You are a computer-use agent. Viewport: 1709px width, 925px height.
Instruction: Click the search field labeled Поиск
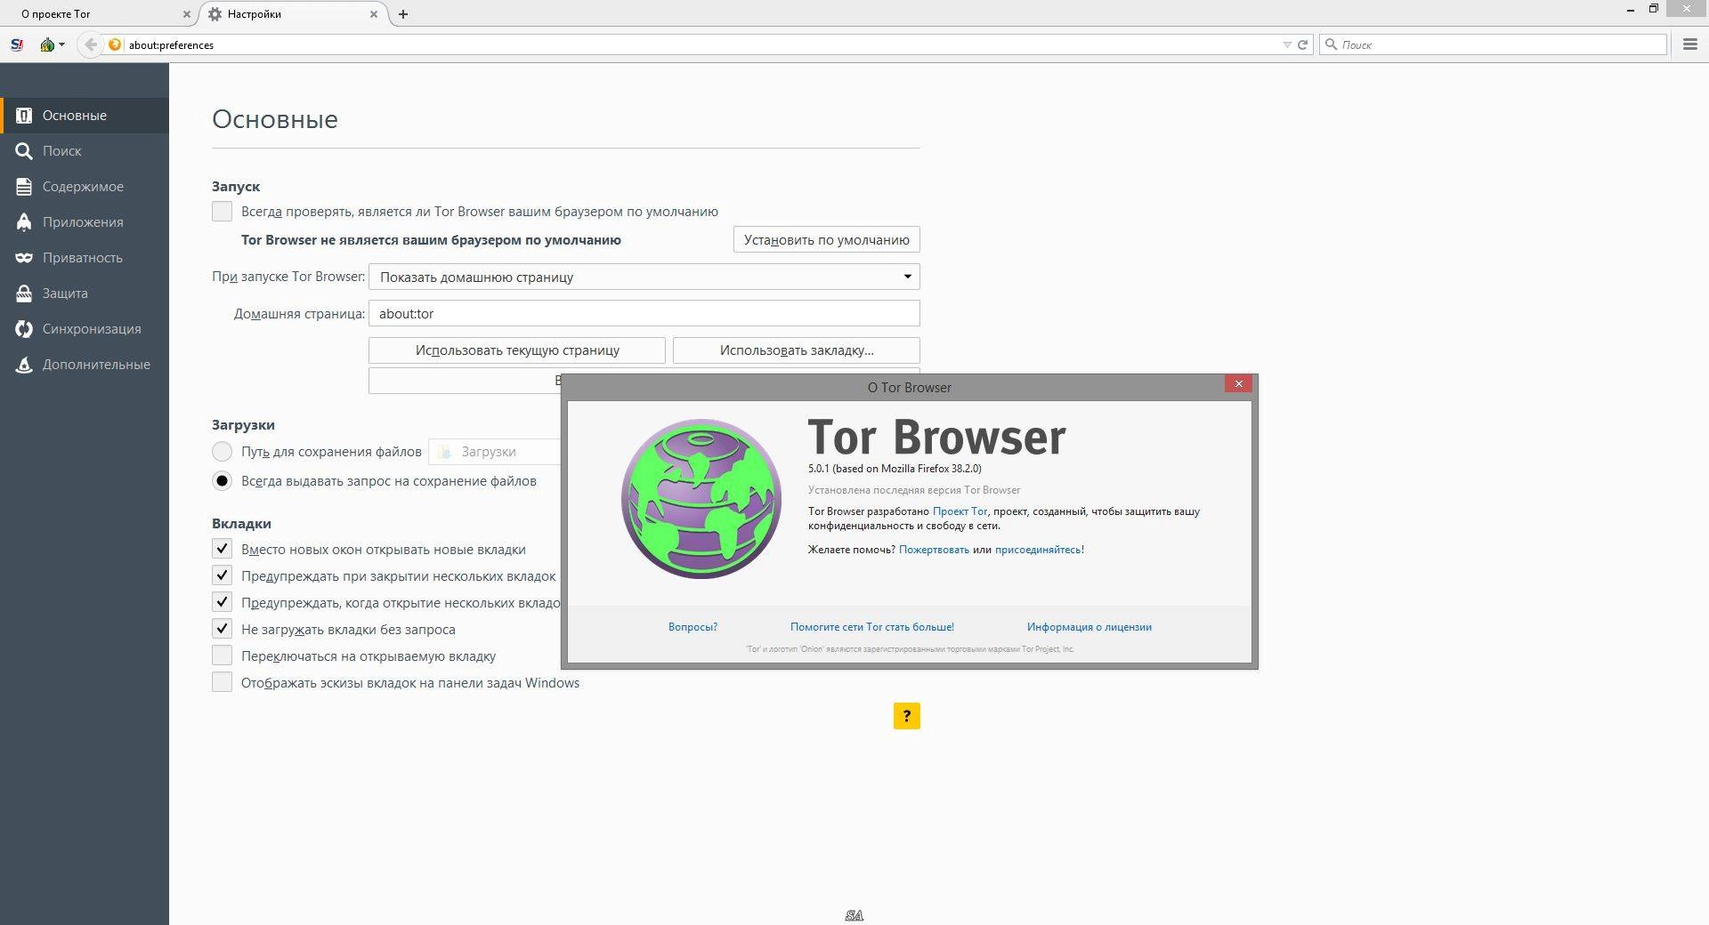tap(1494, 44)
